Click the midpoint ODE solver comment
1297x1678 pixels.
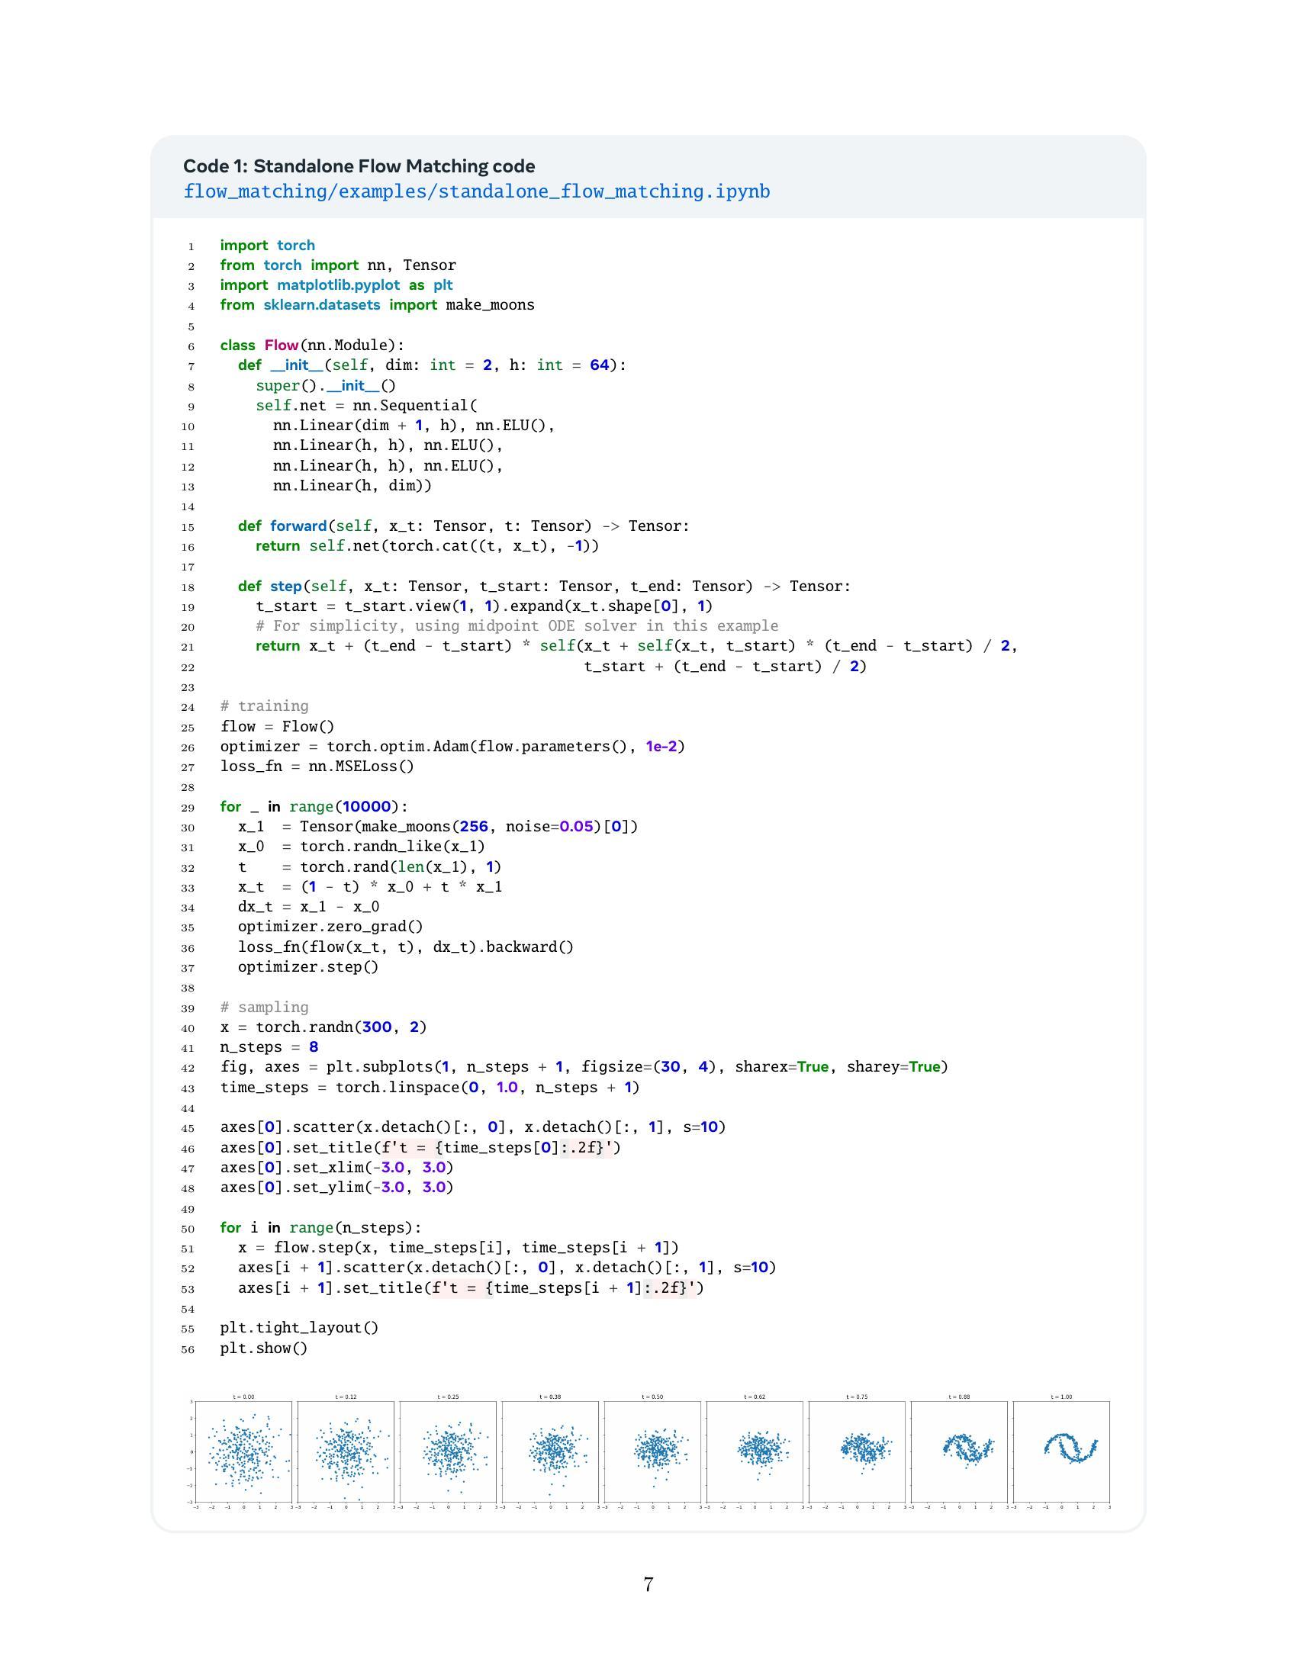pos(517,626)
